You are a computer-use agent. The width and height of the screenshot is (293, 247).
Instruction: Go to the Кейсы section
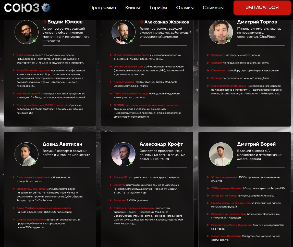pos(132,8)
